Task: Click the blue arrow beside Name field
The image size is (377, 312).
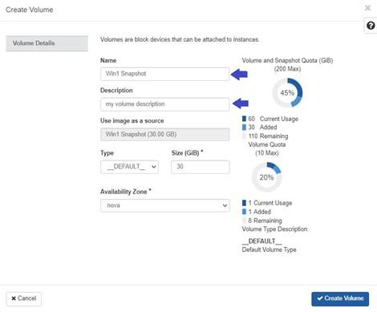Action: (239, 75)
